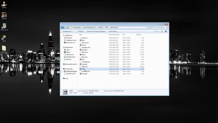Open the editor desktop shortcut
This screenshot has height=123, width=218.
4,38
